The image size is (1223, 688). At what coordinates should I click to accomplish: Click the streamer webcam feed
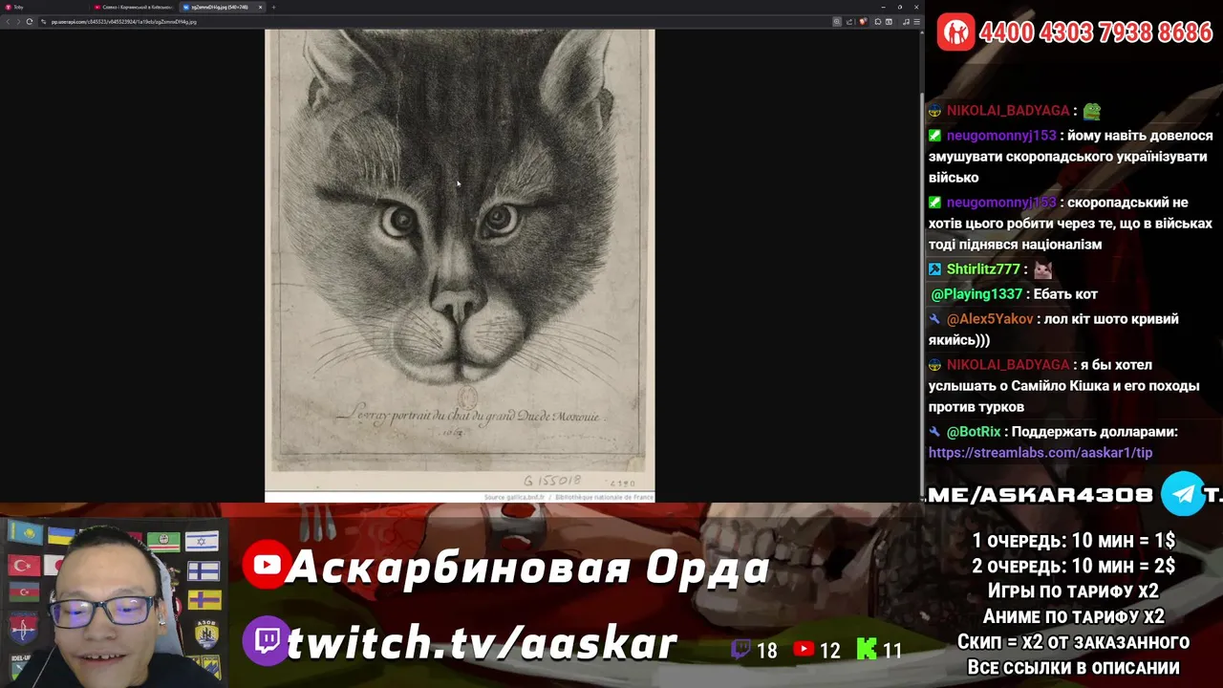click(114, 602)
